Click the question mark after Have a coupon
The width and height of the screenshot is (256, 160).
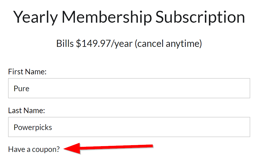[x=58, y=149]
